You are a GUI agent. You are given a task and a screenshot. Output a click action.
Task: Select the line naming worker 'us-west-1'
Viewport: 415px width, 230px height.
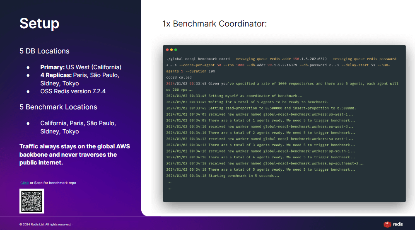(260, 114)
